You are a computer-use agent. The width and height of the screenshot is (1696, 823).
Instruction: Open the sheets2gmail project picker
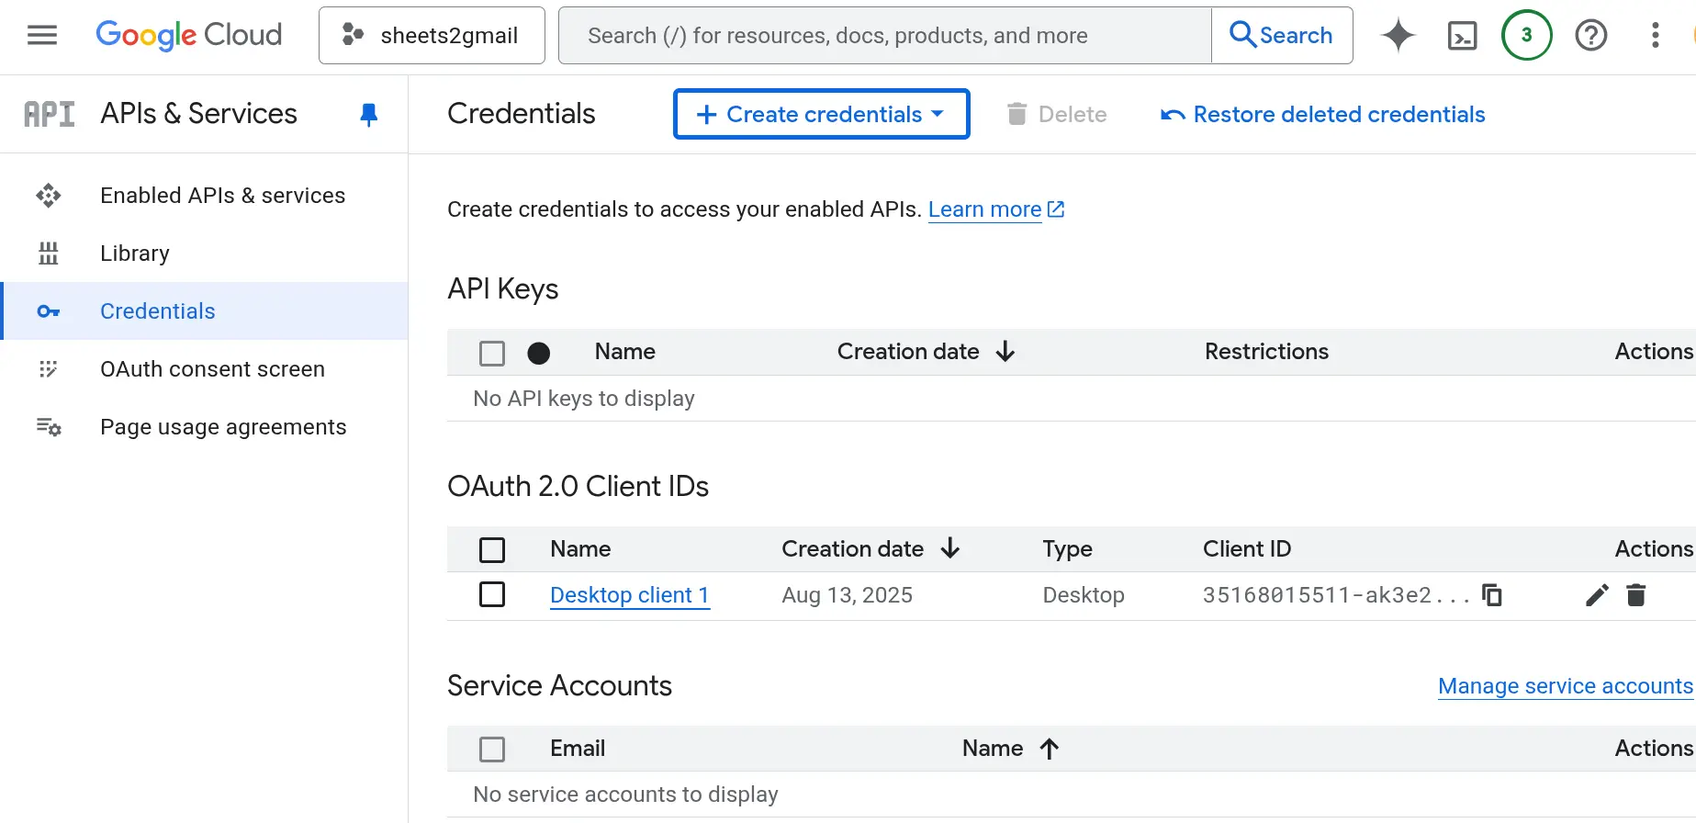[x=432, y=35]
